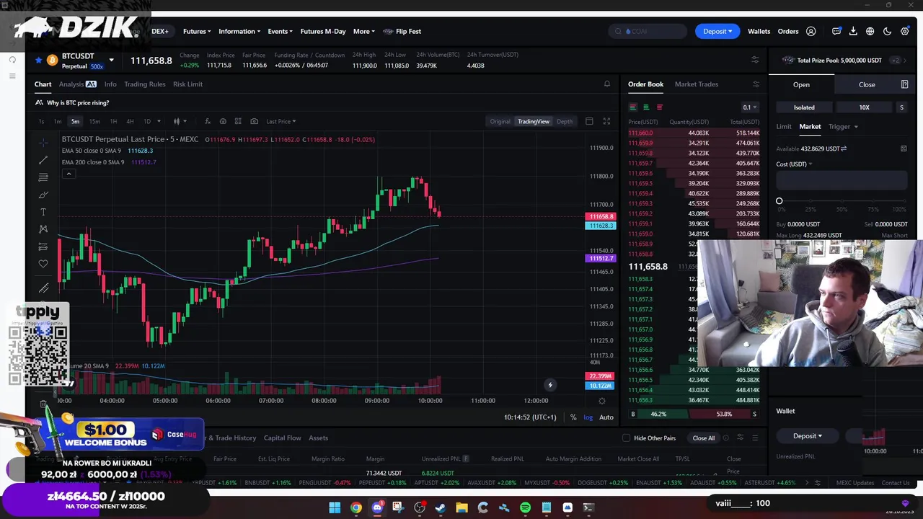Image resolution: width=923 pixels, height=519 pixels.
Task: Click the download app icon
Action: (x=853, y=32)
